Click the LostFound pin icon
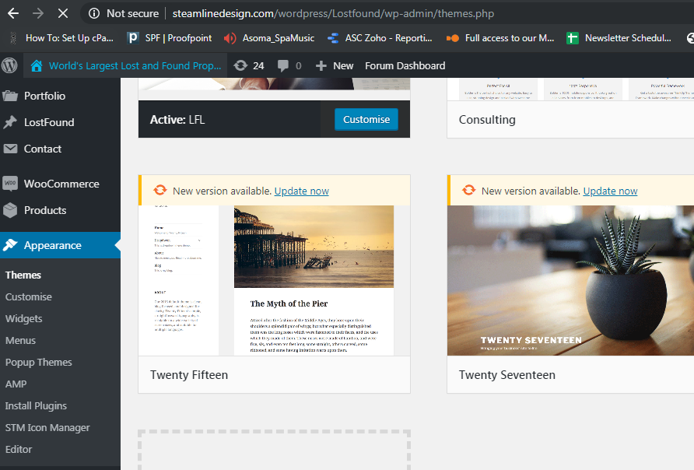Viewport: 694px width, 470px height. click(x=10, y=122)
